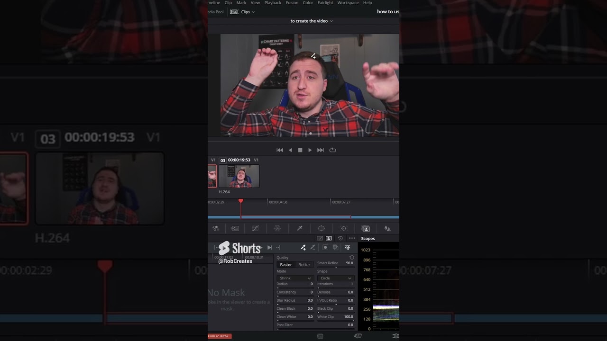Toggle the mask overlay button
This screenshot has height=341, width=607.
pyautogui.click(x=325, y=247)
